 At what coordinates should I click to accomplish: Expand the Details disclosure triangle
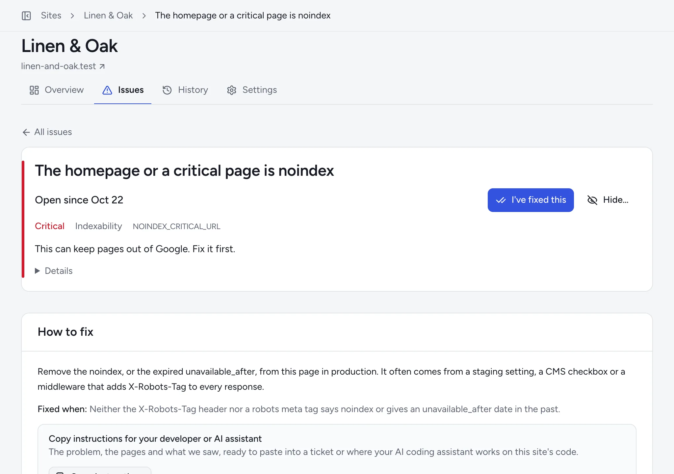(38, 271)
